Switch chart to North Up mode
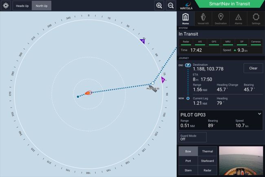Screen dimensions: 265x177 42,6
